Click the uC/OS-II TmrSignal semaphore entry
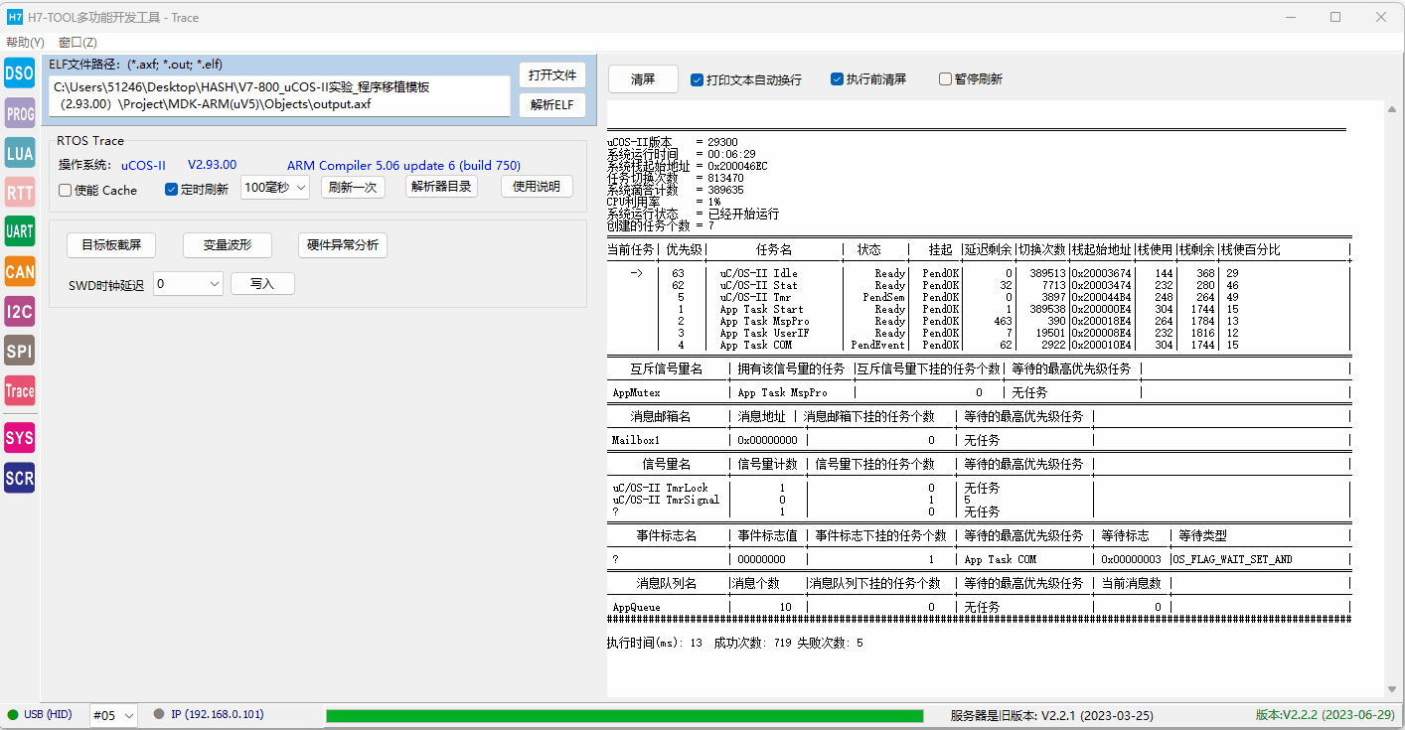This screenshot has width=1405, height=730. click(x=667, y=500)
